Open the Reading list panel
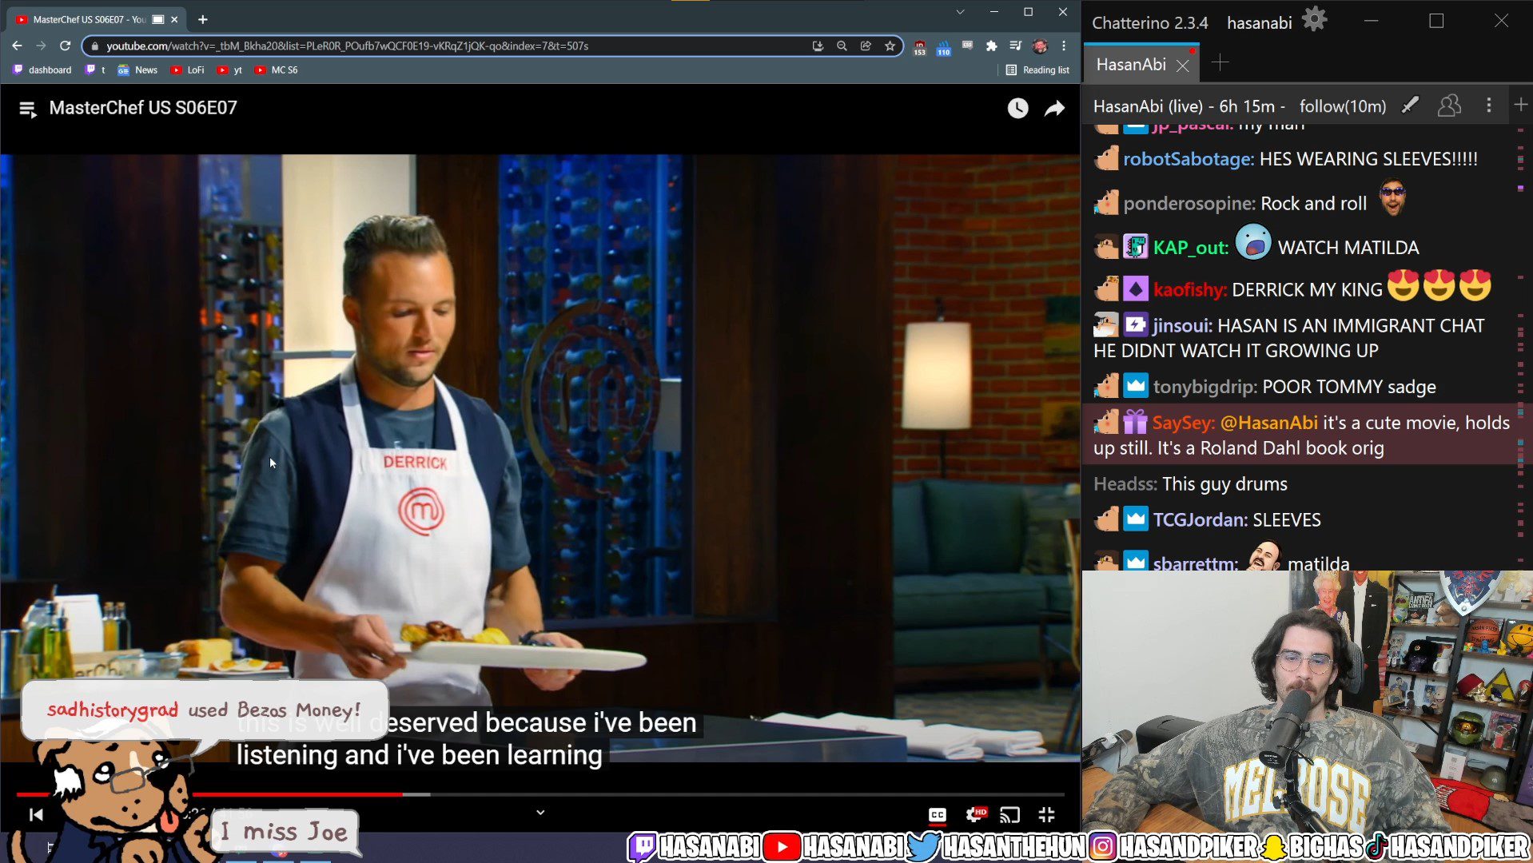Viewport: 1533px width, 863px height. 1037,70
